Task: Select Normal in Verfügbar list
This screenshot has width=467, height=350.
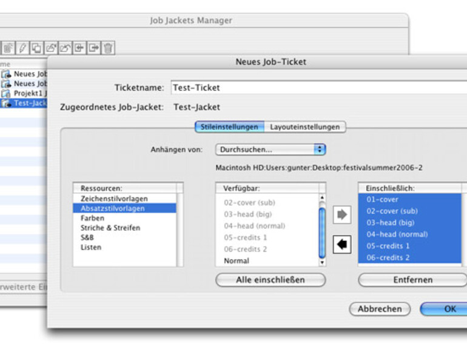Action: (x=267, y=261)
